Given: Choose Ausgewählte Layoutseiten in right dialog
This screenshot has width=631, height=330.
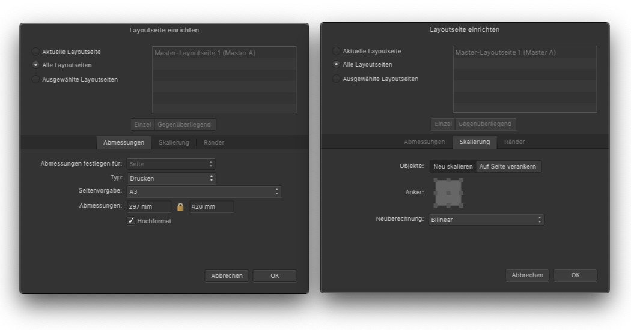Looking at the screenshot, I should (x=336, y=79).
